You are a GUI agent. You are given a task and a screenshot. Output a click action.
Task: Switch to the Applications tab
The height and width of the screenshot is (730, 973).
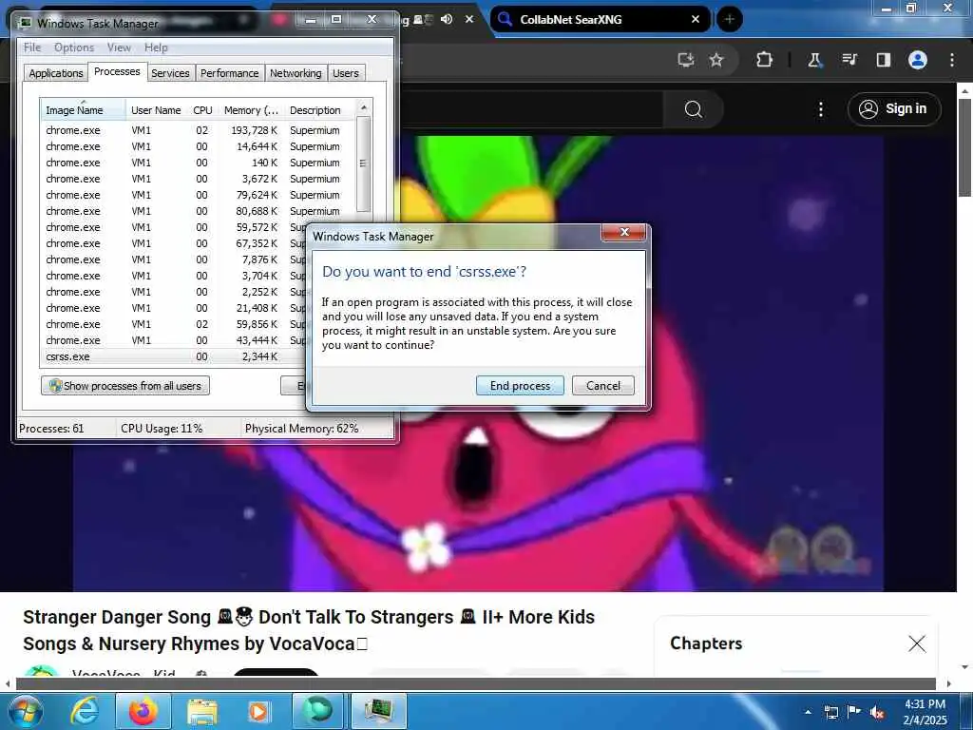56,72
